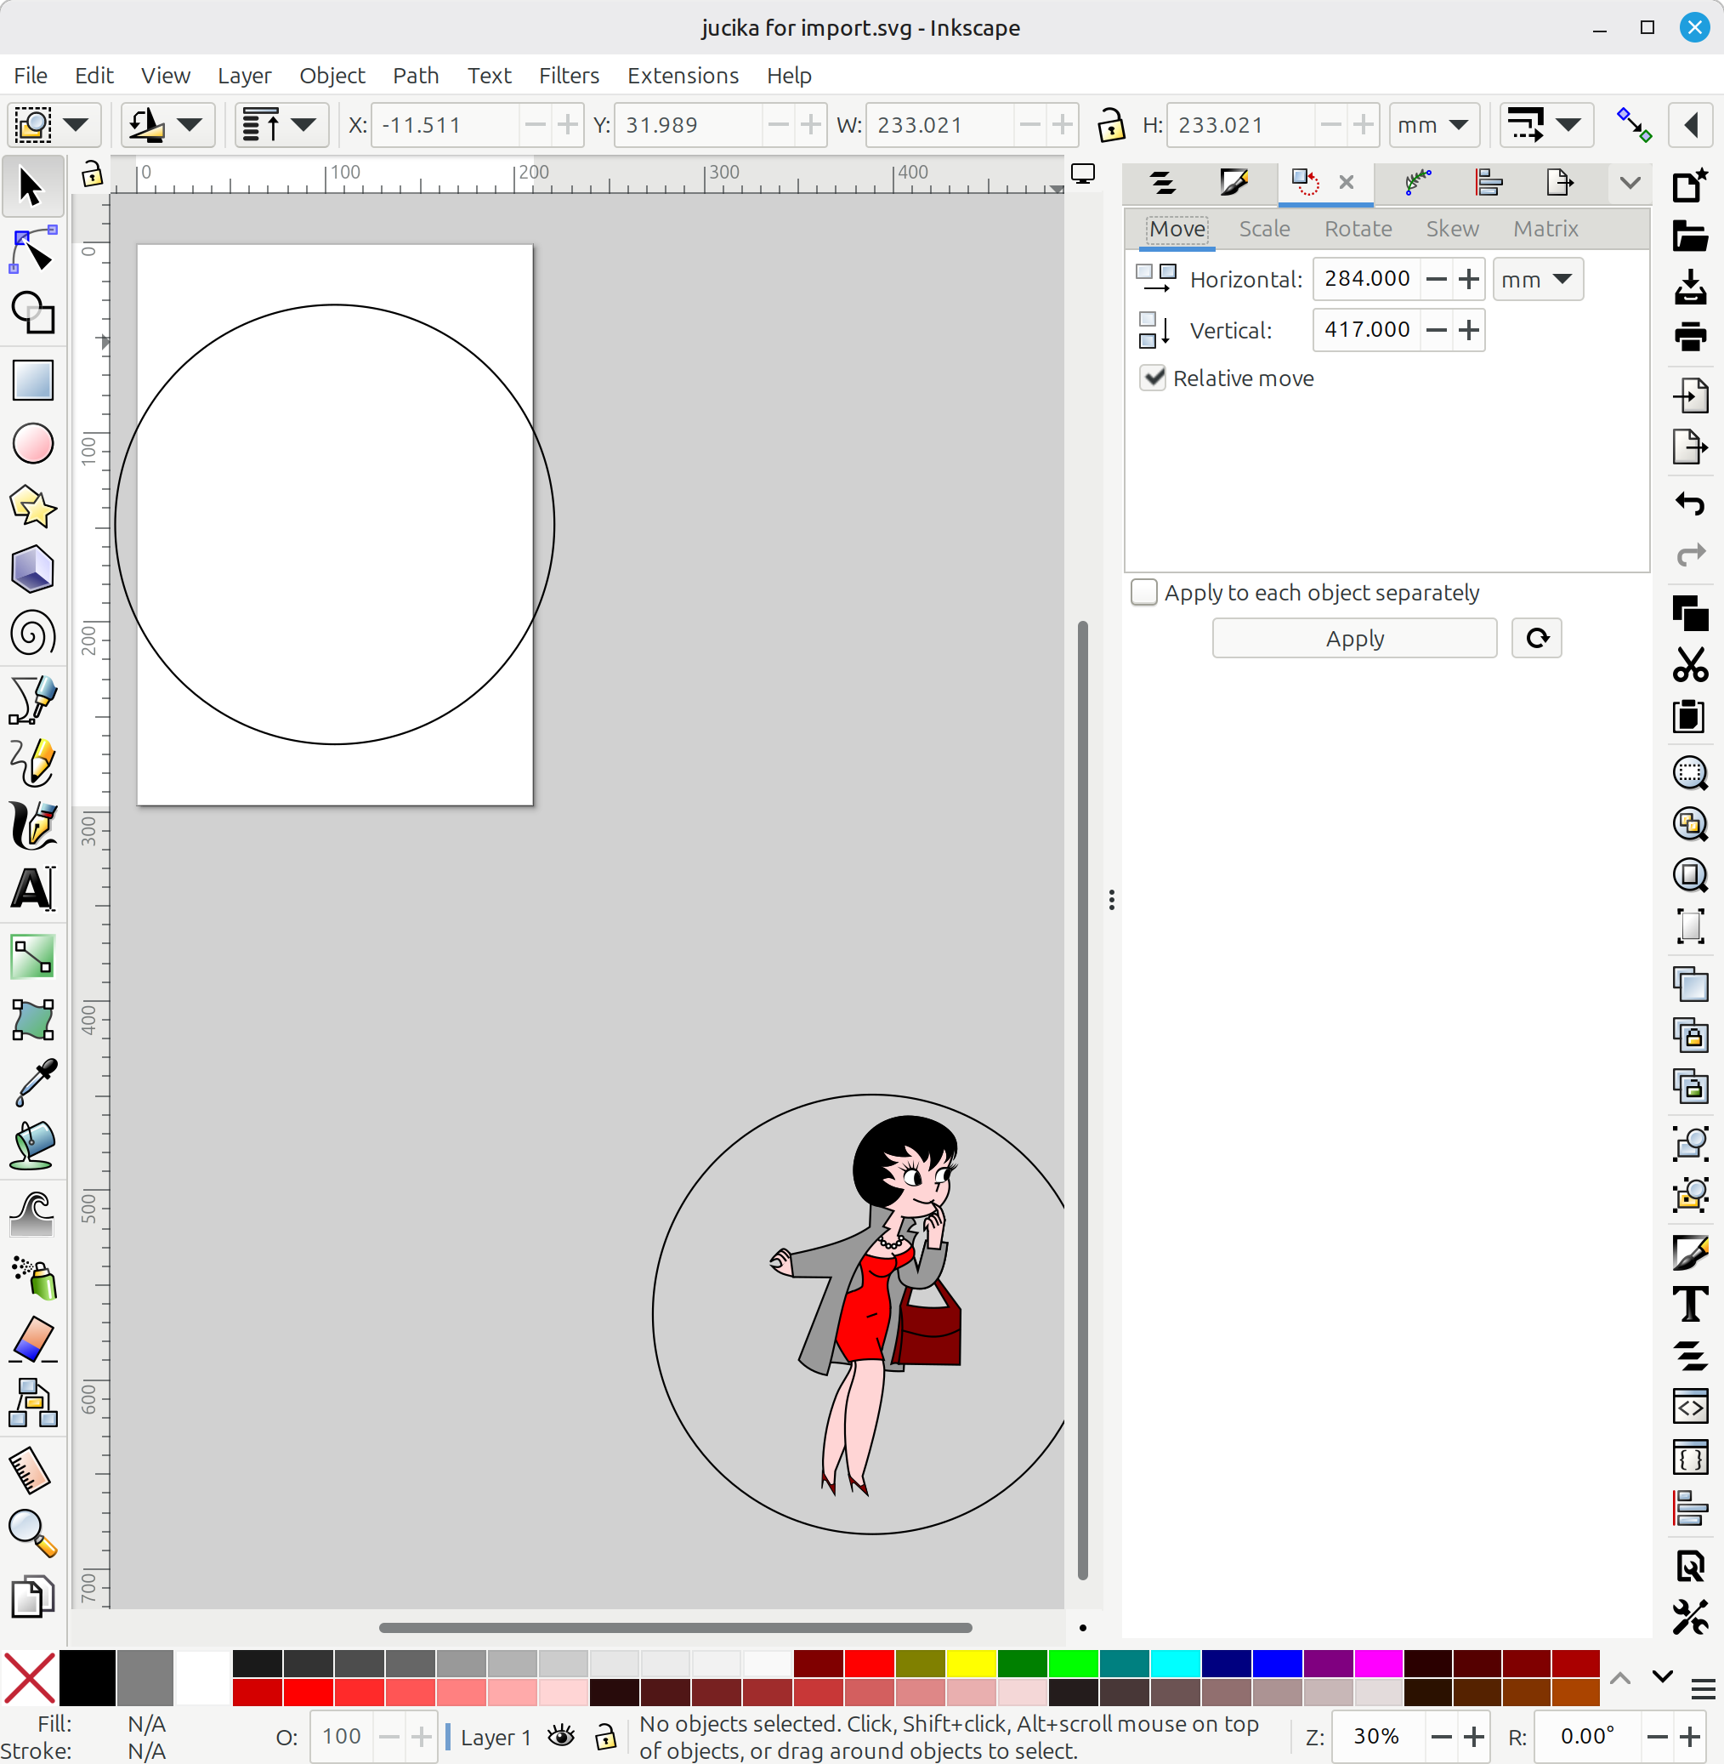This screenshot has width=1724, height=1764.
Task: Pick the Dropper color picker tool
Action: [x=32, y=1082]
